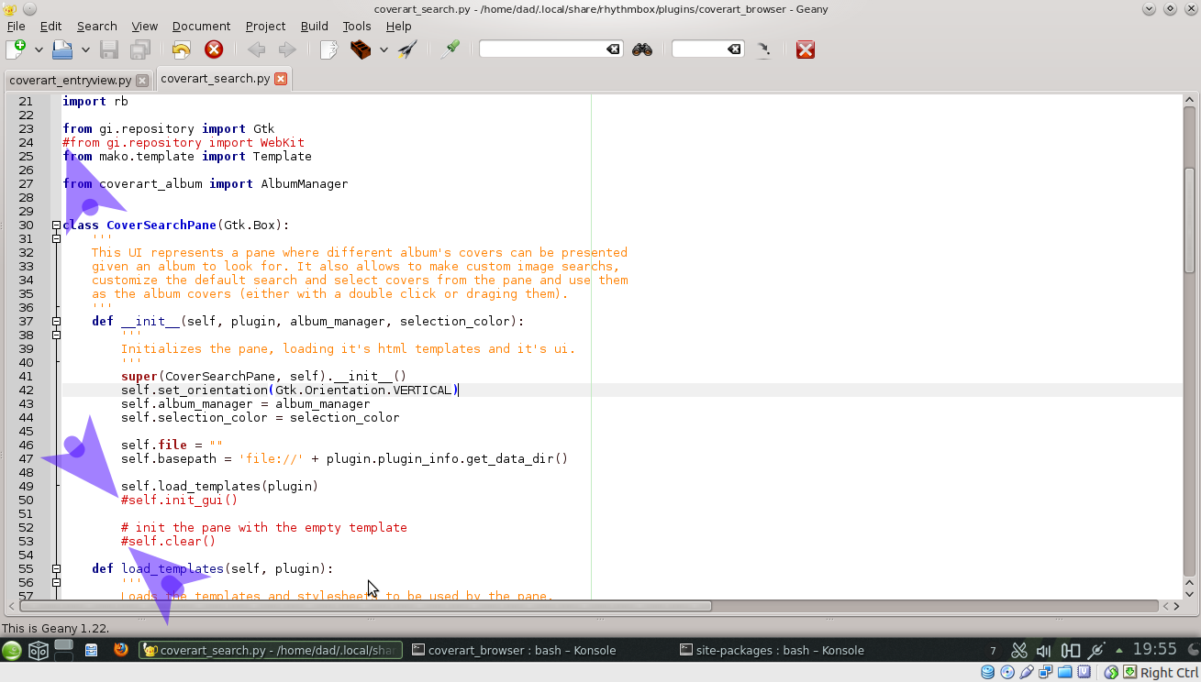
Task: Click the coverart_search.py Geany taskbar entry
Action: coord(271,651)
